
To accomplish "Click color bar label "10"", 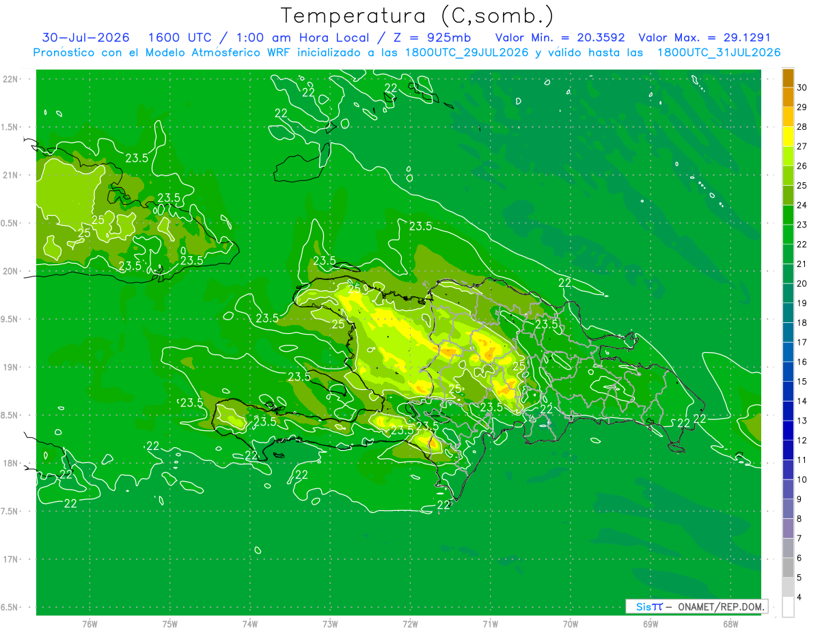I will point(802,480).
